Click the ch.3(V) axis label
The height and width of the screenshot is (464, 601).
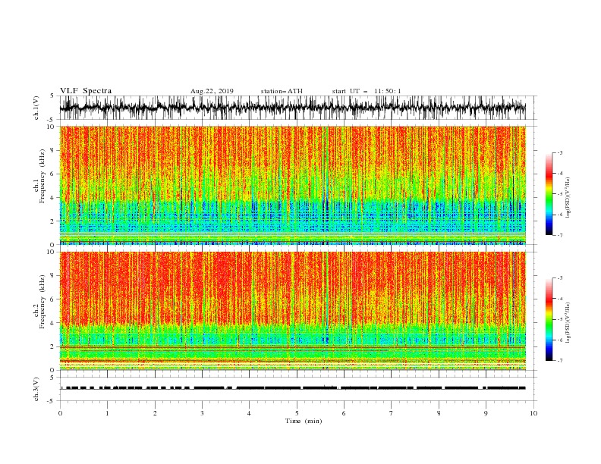pyautogui.click(x=36, y=389)
